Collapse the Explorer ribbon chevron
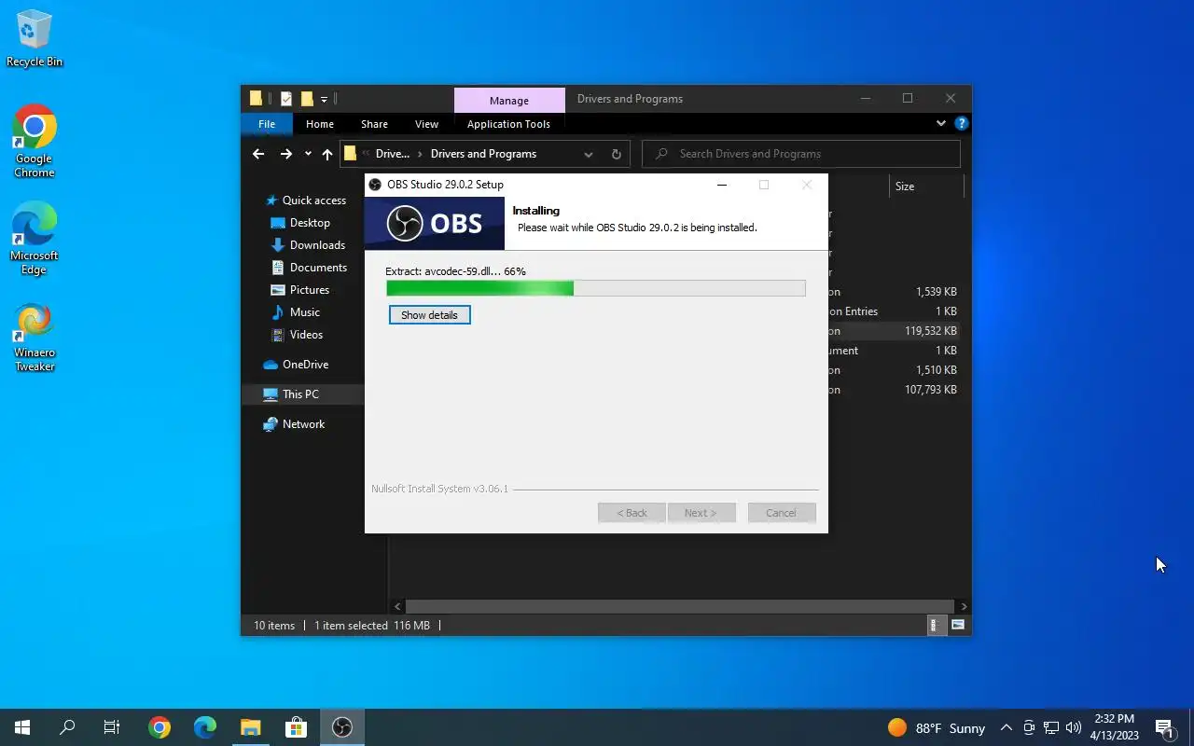The width and height of the screenshot is (1194, 746). pyautogui.click(x=941, y=123)
